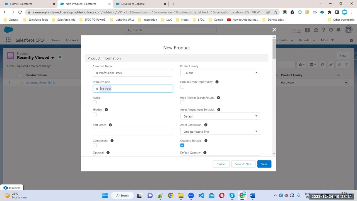The width and height of the screenshot is (357, 201).
Task: Show info tooltip for Optional field
Action: point(108,153)
